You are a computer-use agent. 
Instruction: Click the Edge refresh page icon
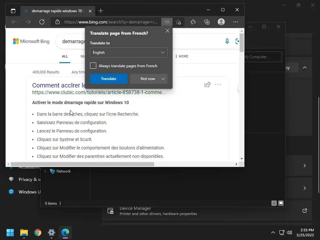[42, 22]
